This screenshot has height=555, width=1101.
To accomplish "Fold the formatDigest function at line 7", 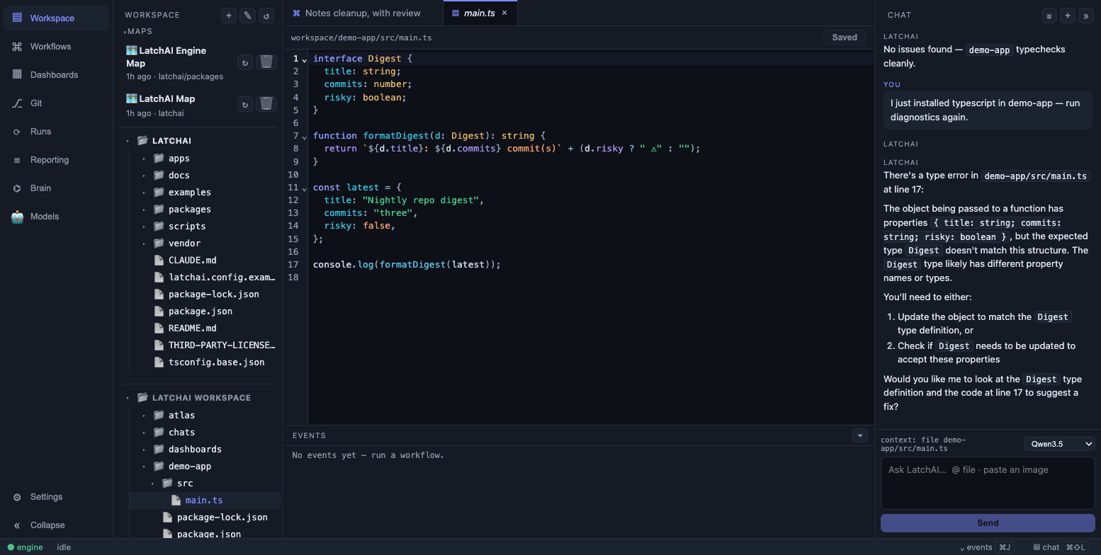I will [x=305, y=137].
